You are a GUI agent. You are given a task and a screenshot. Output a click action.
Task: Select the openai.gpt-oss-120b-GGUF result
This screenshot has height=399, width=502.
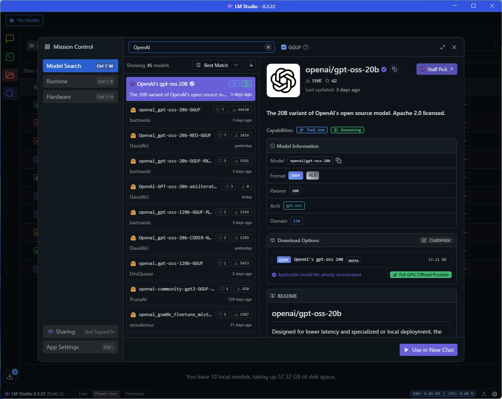click(191, 268)
